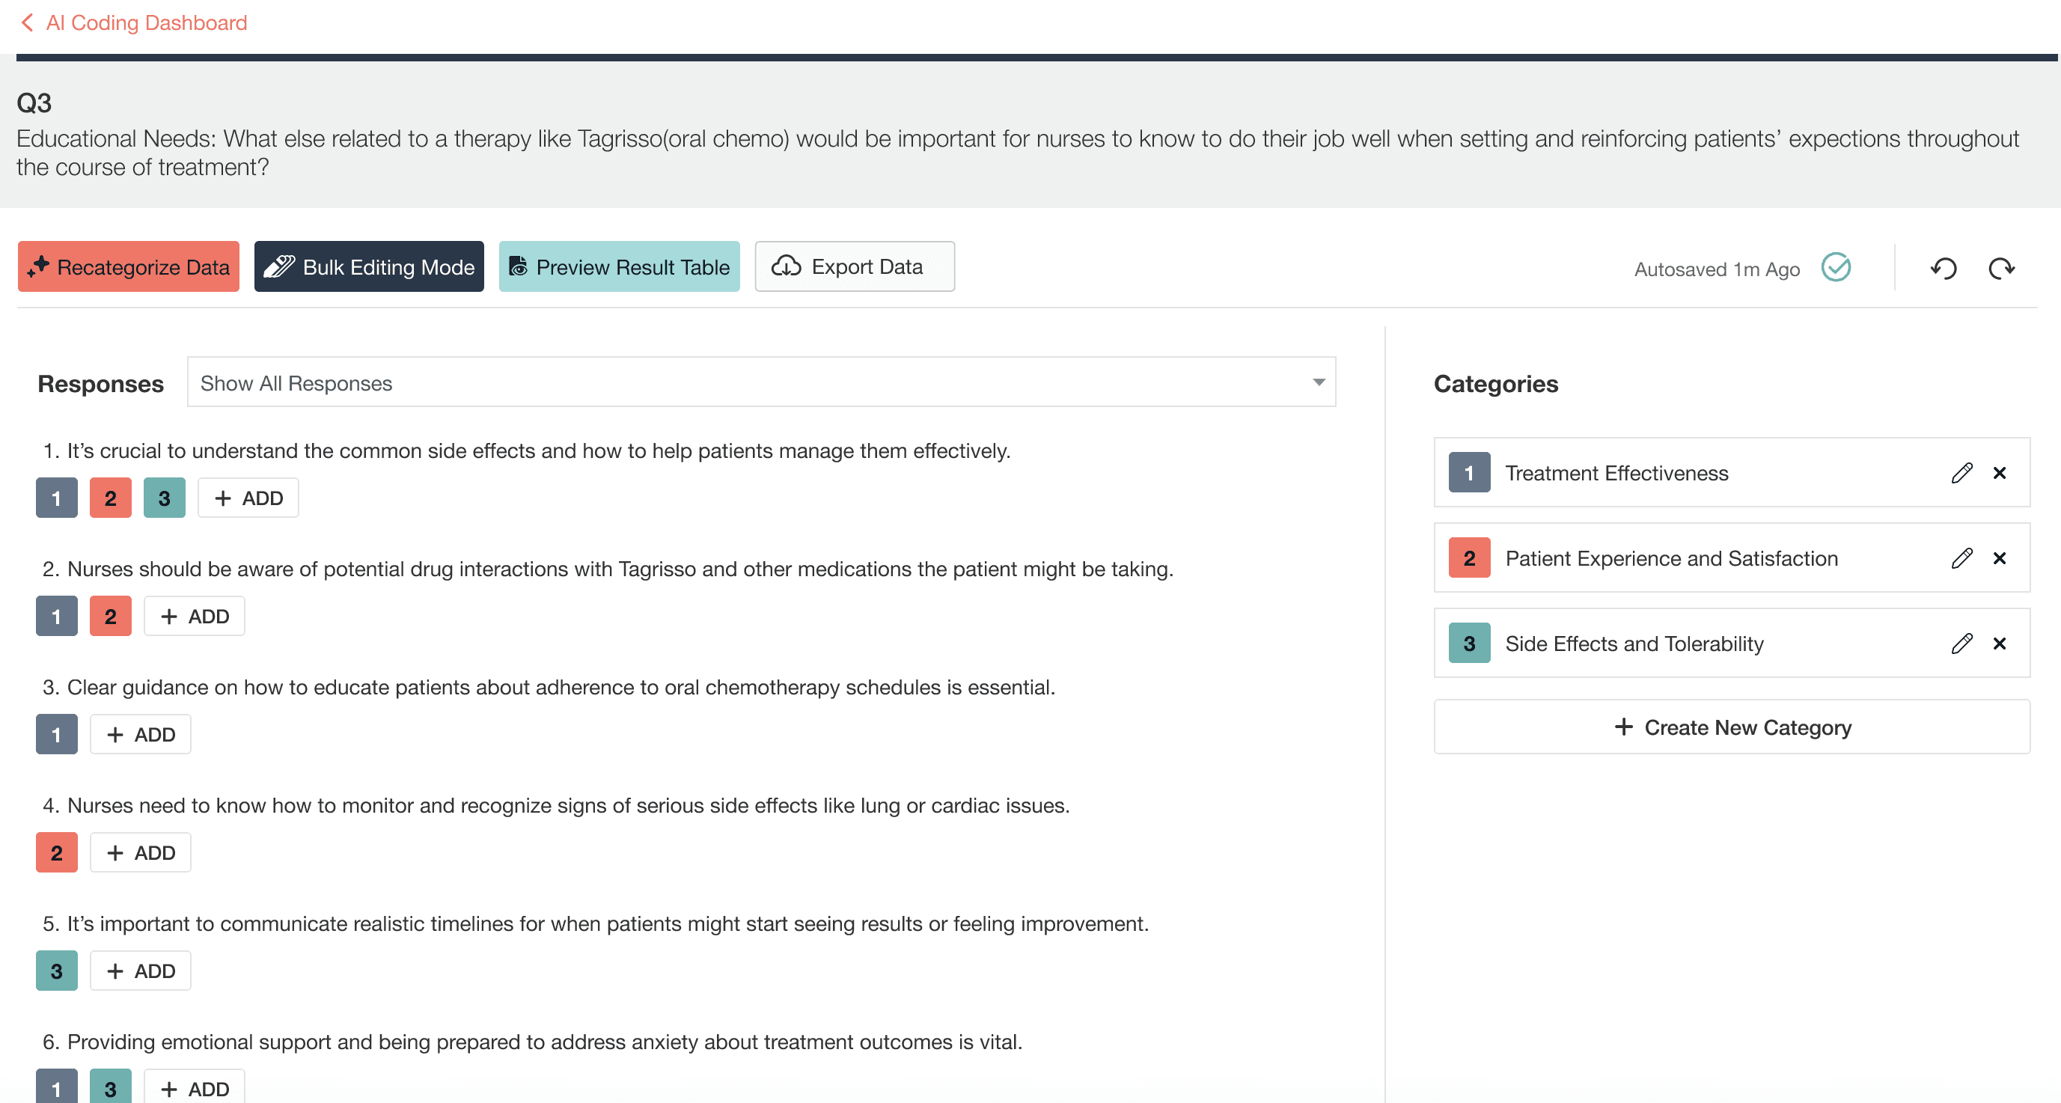Go back using AI Coding Dashboard chevron
The height and width of the screenshot is (1103, 2061).
pyautogui.click(x=27, y=22)
